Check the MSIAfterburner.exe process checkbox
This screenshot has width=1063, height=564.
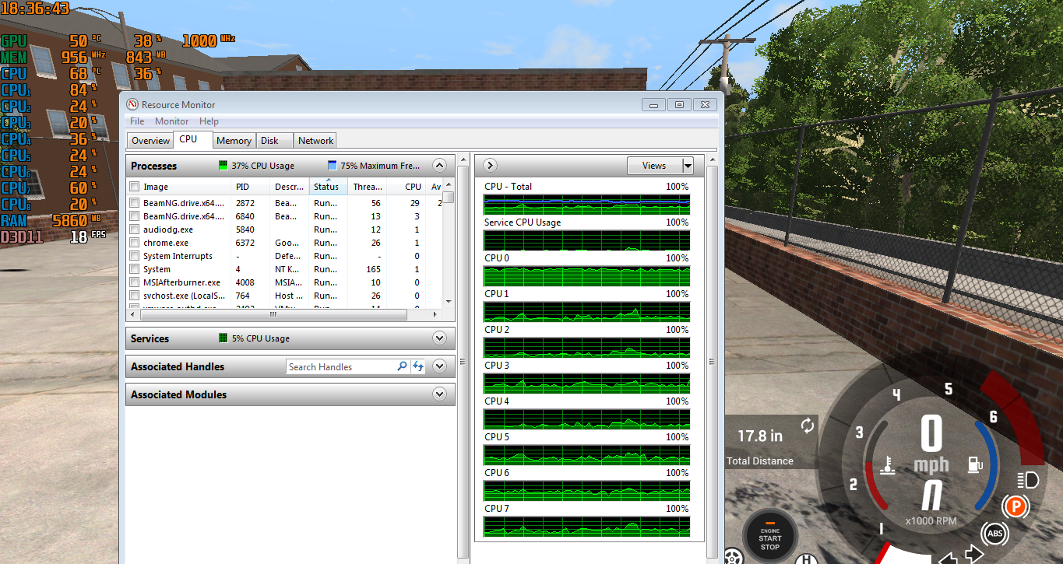(135, 282)
